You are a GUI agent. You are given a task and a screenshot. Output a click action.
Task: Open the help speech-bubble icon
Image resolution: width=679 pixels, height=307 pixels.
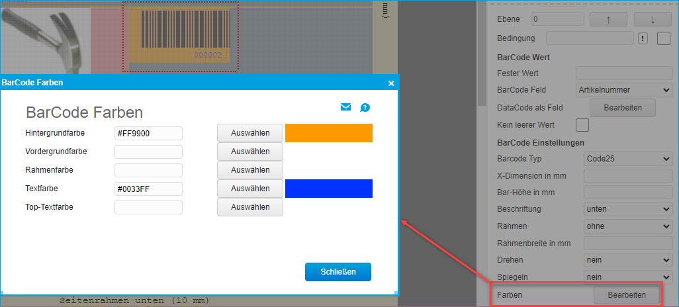pyautogui.click(x=365, y=108)
